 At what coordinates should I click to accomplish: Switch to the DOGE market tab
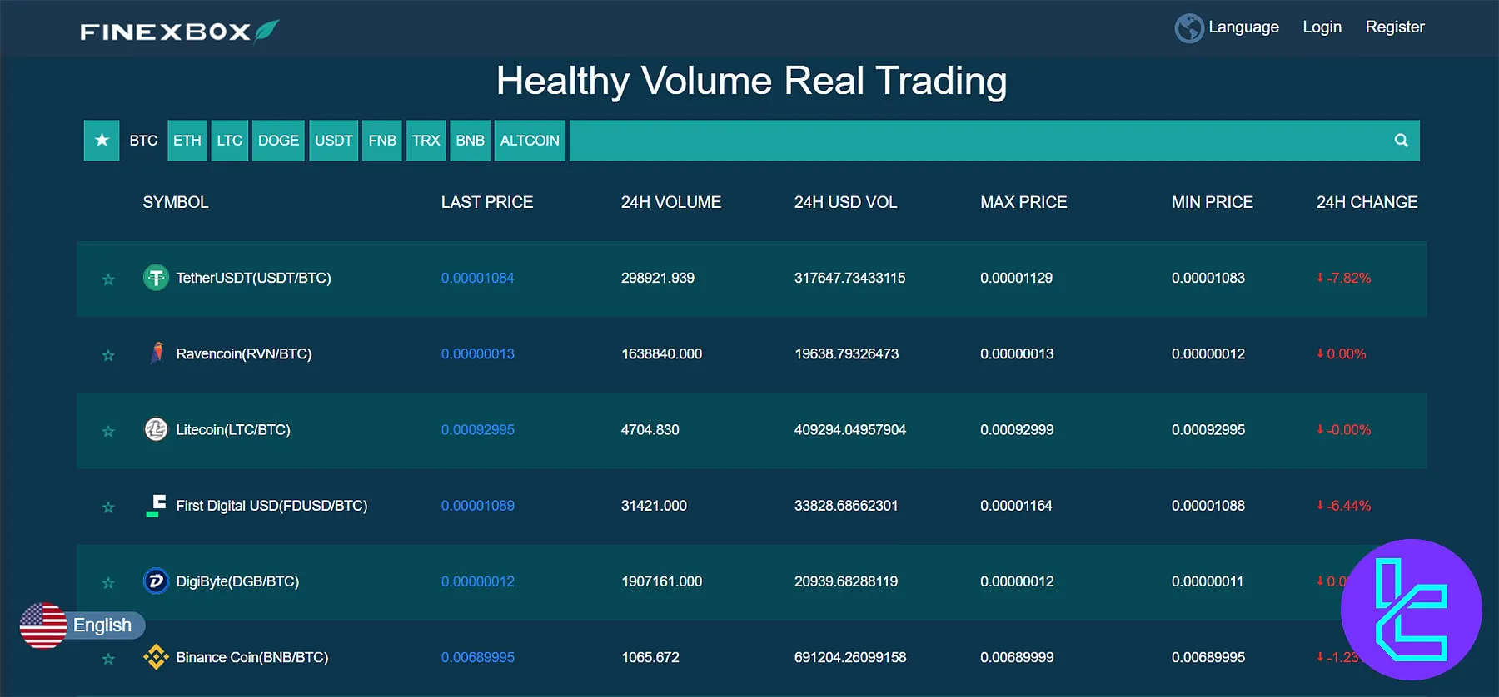(278, 141)
